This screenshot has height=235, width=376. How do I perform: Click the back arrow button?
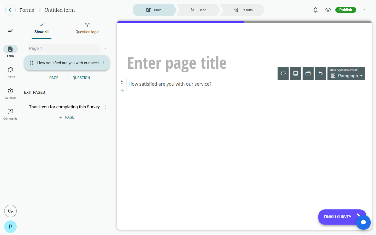click(x=10, y=10)
